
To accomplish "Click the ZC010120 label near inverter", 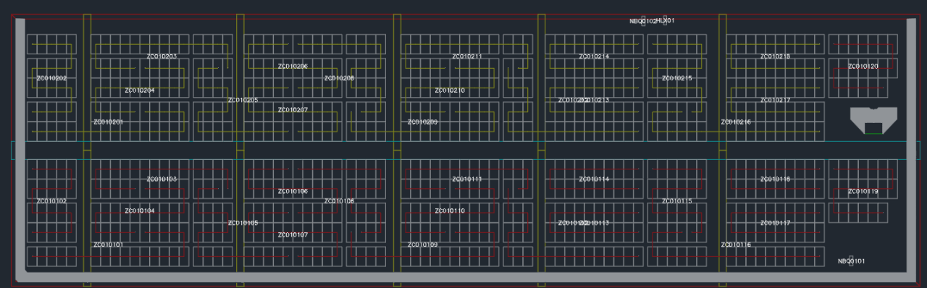I will click(x=863, y=67).
